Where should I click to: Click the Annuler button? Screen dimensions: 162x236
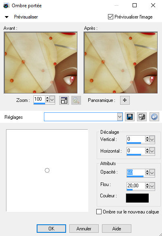84,229
